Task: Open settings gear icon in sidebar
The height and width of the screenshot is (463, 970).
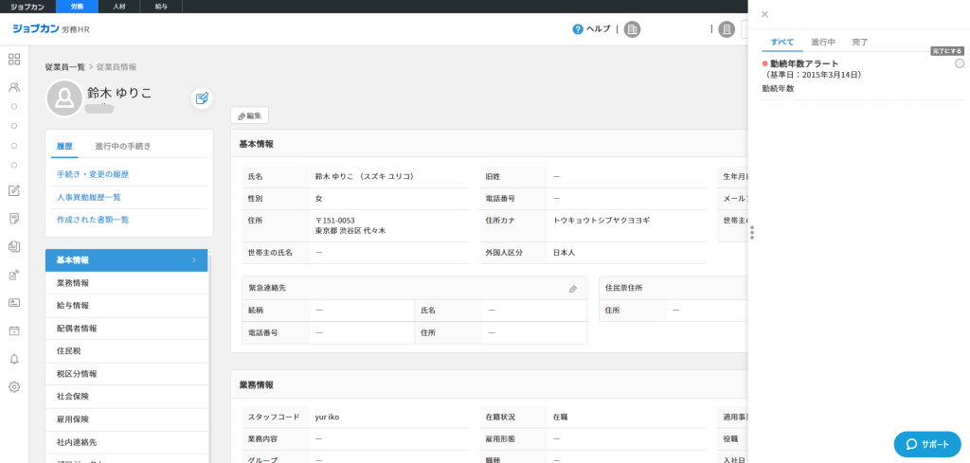Action: click(x=14, y=386)
